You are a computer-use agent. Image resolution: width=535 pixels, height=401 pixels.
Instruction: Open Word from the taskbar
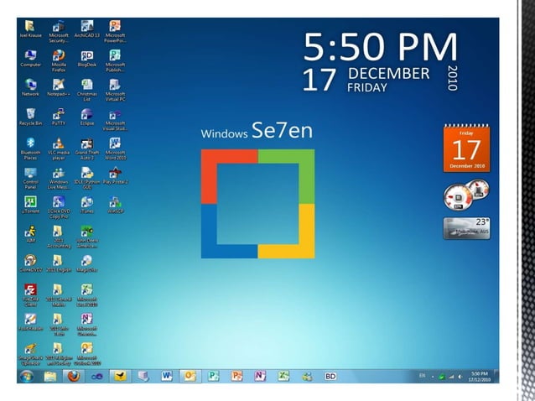click(167, 376)
